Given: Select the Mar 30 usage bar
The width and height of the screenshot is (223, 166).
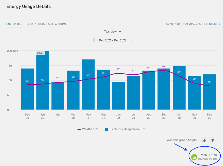Looking at the screenshot, I should click(73, 90).
